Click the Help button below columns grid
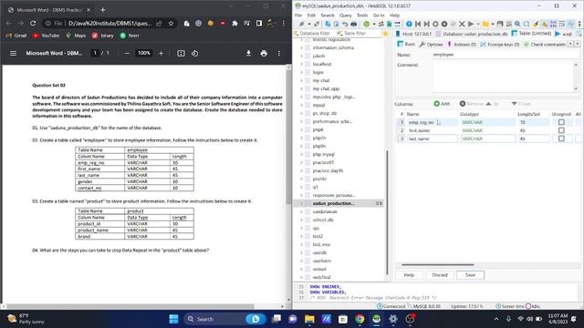584x328 pixels. click(409, 275)
